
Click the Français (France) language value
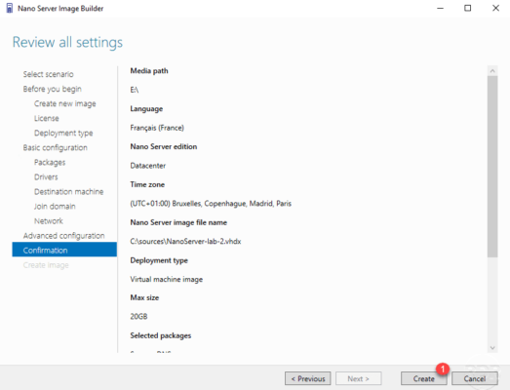coord(157,128)
